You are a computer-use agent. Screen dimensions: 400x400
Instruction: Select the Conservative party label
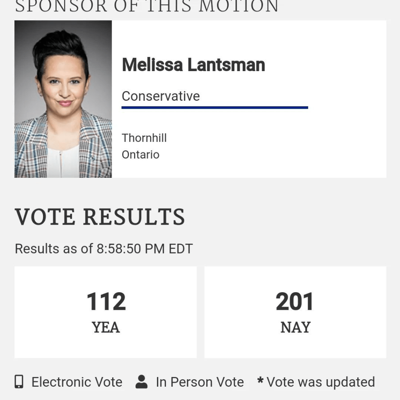point(161,96)
